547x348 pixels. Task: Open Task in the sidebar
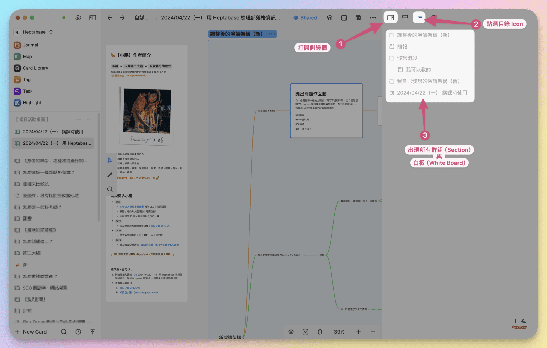coord(28,91)
